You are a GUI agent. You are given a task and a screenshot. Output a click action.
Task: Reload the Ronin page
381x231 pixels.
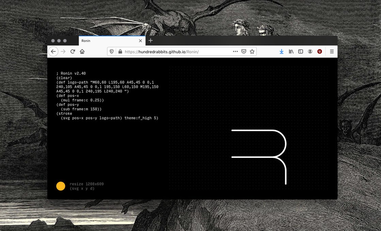coord(73,51)
